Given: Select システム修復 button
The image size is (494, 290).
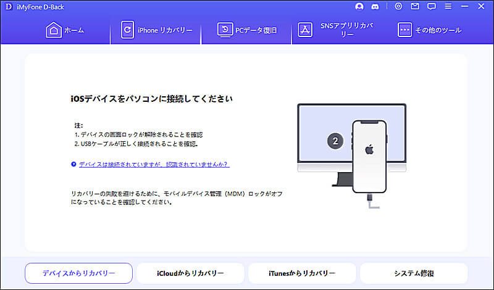Looking at the screenshot, I should pos(414,273).
